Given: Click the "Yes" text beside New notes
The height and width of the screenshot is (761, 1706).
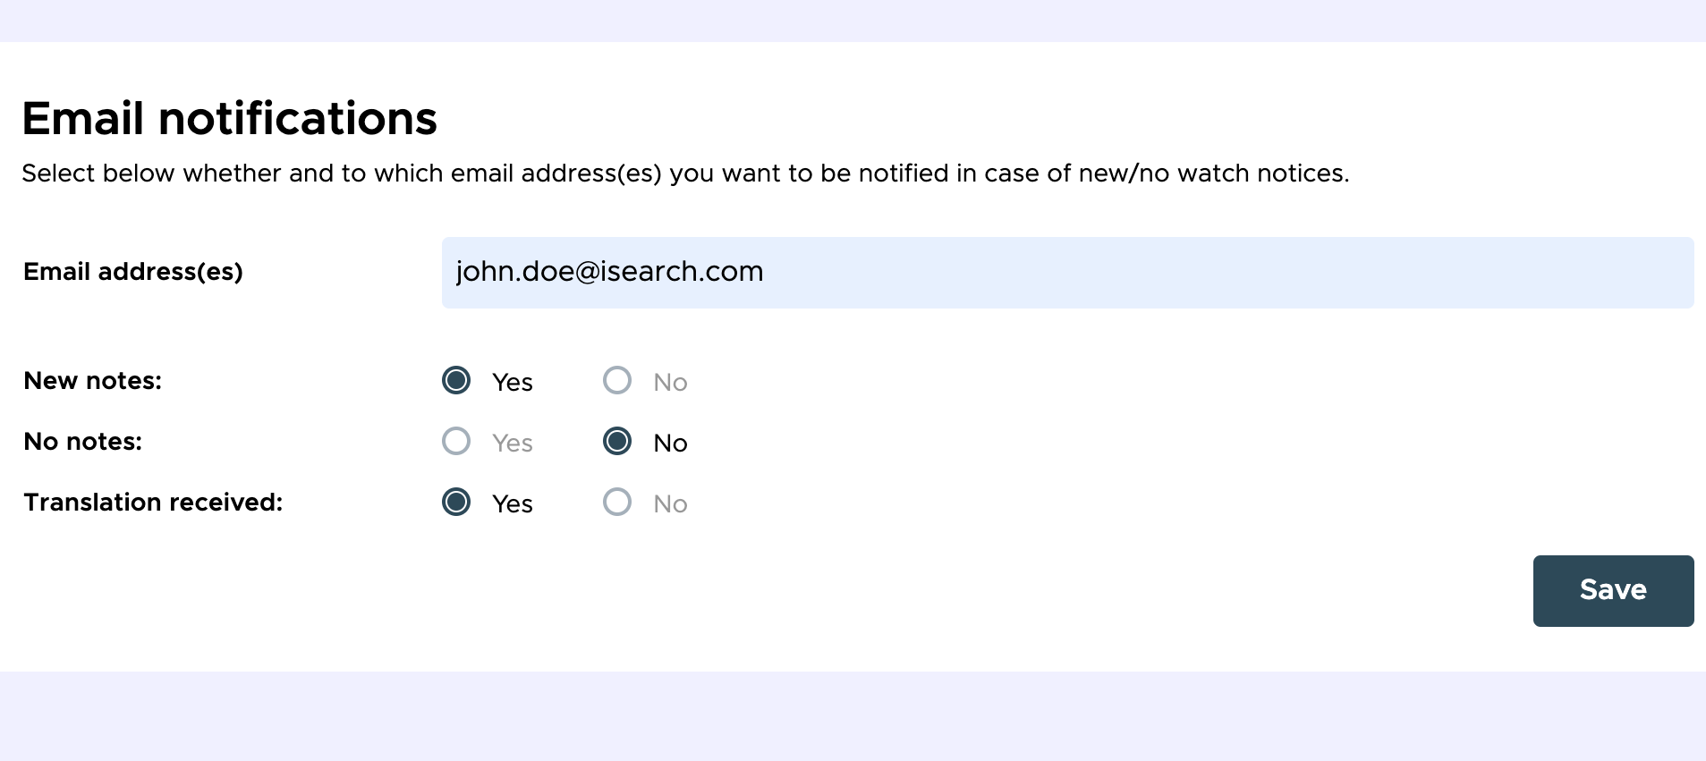Looking at the screenshot, I should pyautogui.click(x=513, y=383).
